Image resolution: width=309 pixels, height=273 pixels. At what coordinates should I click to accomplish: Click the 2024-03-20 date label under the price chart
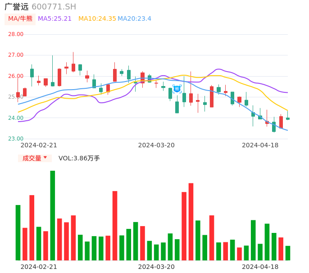pyautogui.click(x=156, y=145)
